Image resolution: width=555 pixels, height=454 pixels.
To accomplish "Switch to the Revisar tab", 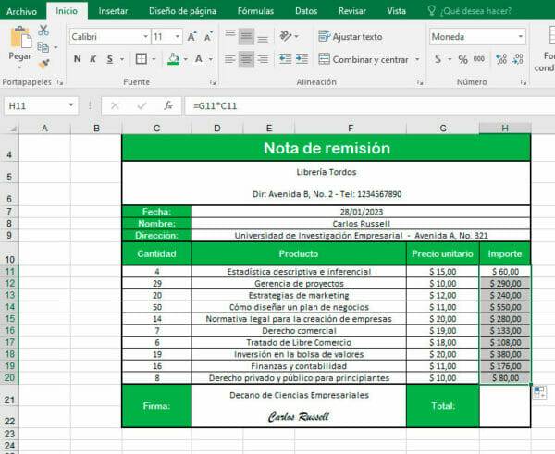I will tap(352, 11).
